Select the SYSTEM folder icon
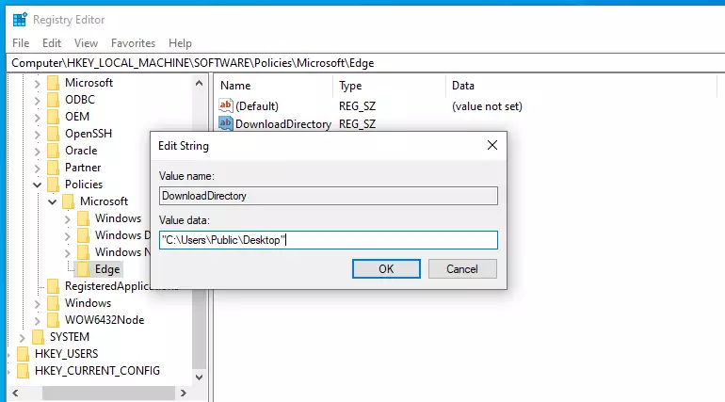The image size is (725, 402). click(38, 337)
